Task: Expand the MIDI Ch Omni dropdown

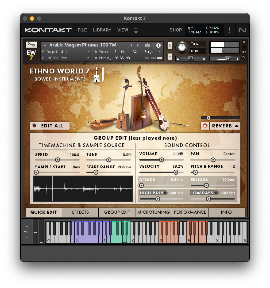Action: click(88, 58)
